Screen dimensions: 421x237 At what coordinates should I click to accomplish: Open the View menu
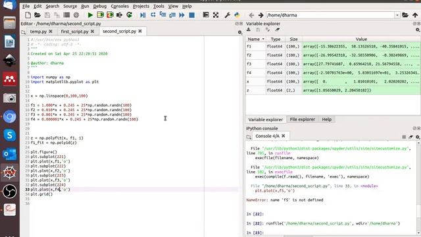(173, 6)
